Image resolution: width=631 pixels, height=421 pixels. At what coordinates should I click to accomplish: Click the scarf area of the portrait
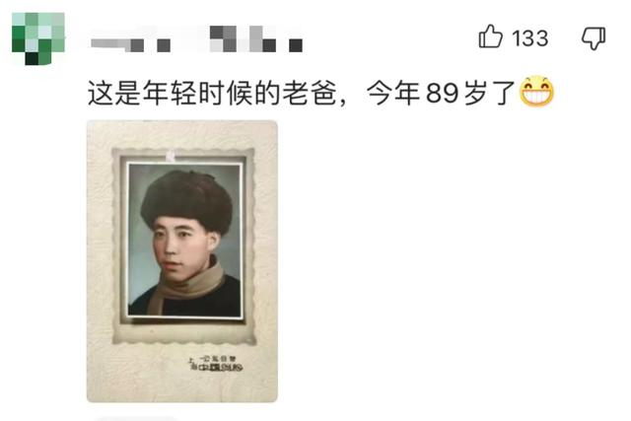(188, 286)
